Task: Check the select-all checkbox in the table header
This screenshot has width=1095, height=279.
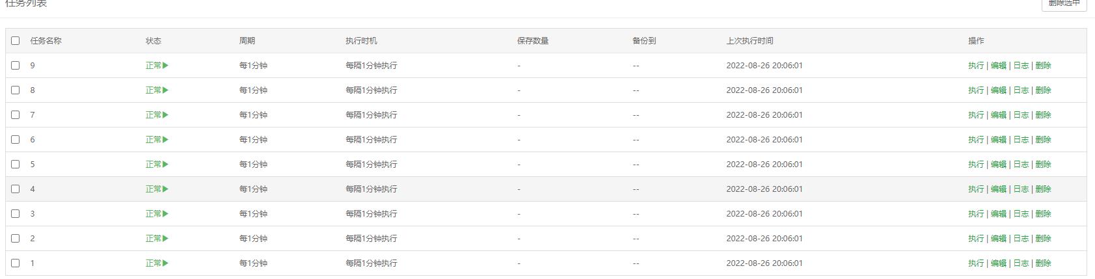Action: point(16,41)
